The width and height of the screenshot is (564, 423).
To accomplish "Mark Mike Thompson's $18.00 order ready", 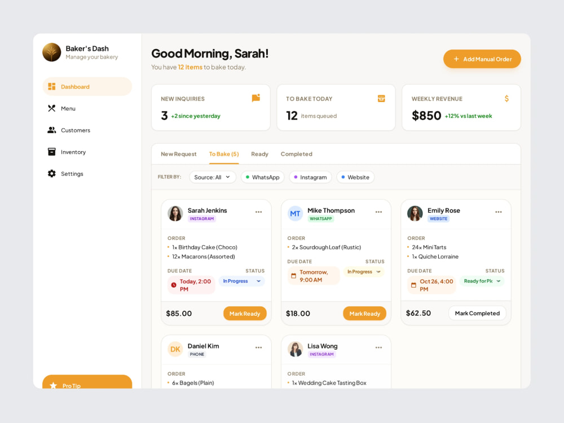I will click(364, 313).
